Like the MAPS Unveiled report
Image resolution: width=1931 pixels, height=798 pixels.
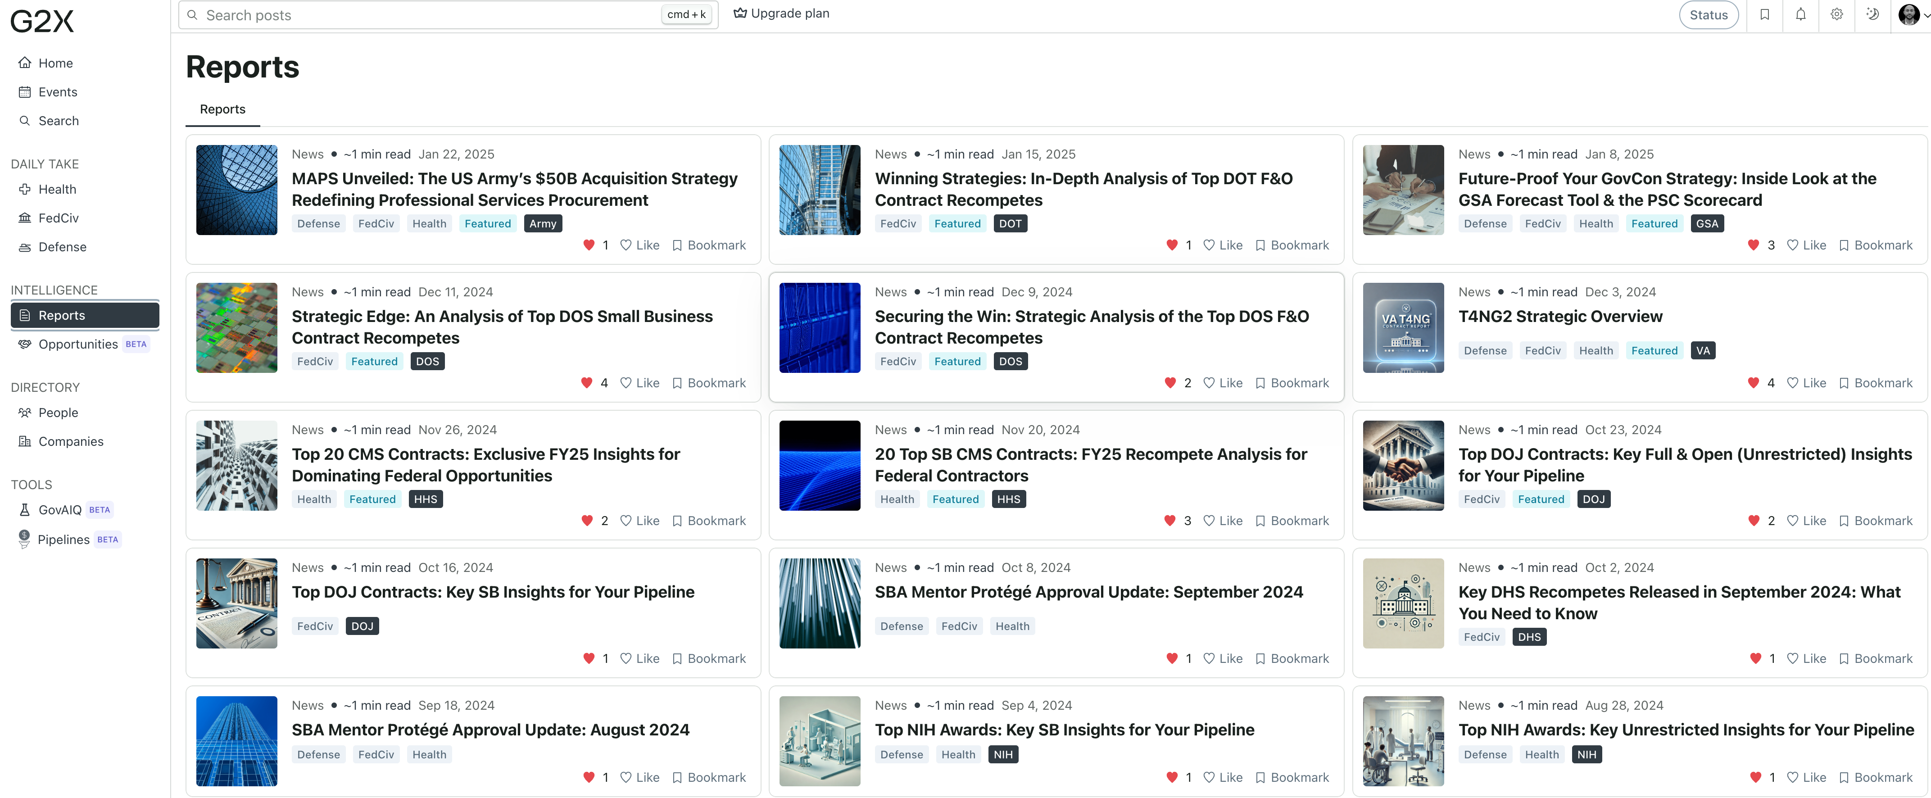point(639,245)
